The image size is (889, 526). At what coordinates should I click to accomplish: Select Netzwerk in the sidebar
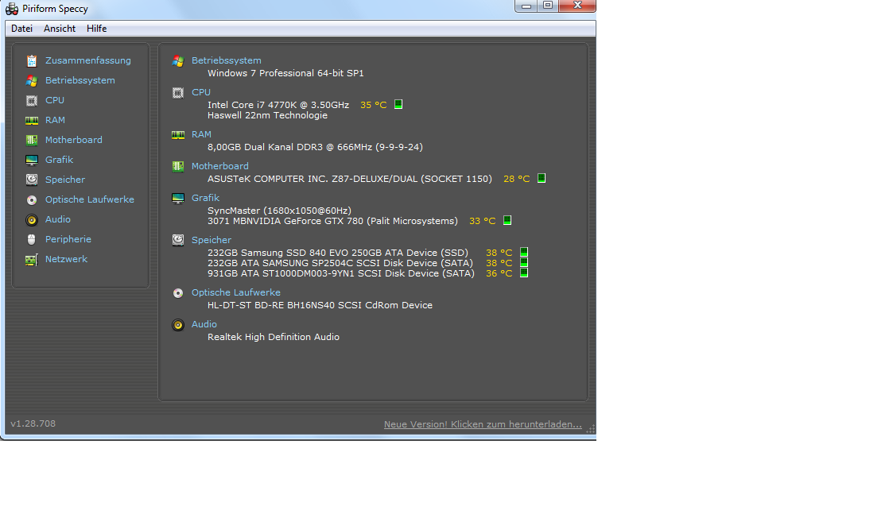coord(66,258)
